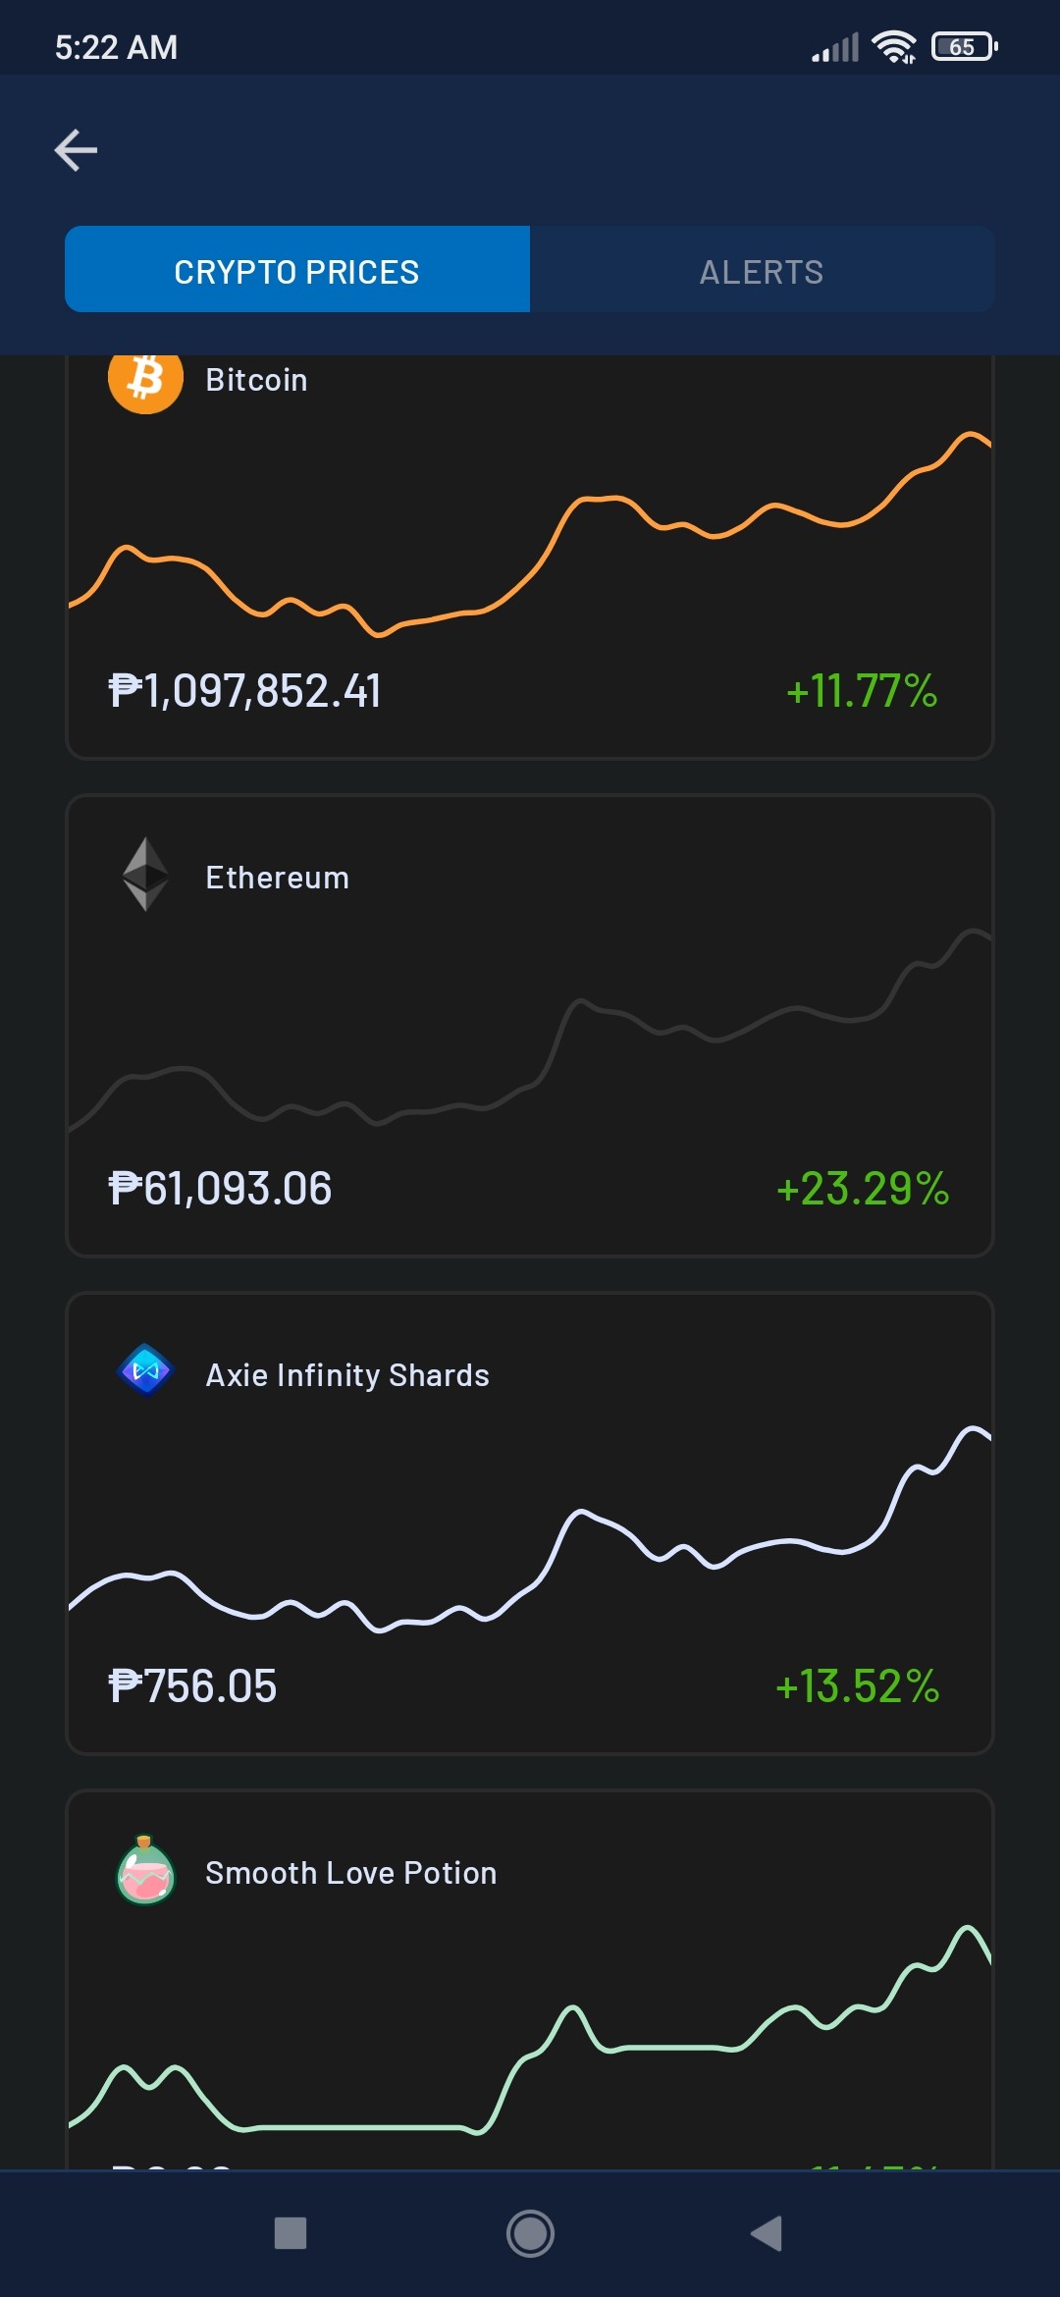Image resolution: width=1060 pixels, height=2297 pixels.
Task: Tap the Axie price ₱756.05
Action: [x=192, y=1686]
